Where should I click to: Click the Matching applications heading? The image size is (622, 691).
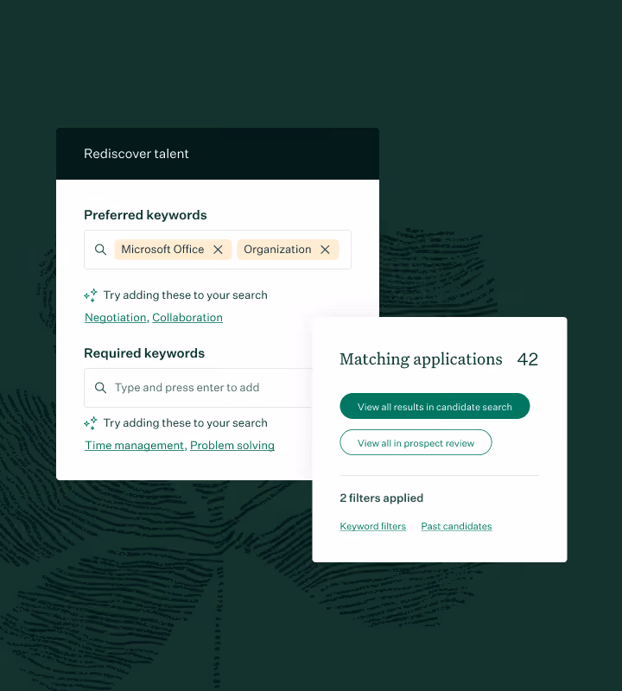(x=421, y=359)
